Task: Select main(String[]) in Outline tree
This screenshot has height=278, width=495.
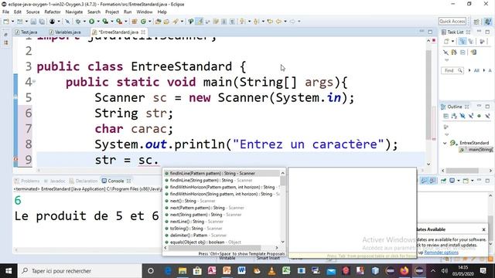Action: pyautogui.click(x=476, y=150)
